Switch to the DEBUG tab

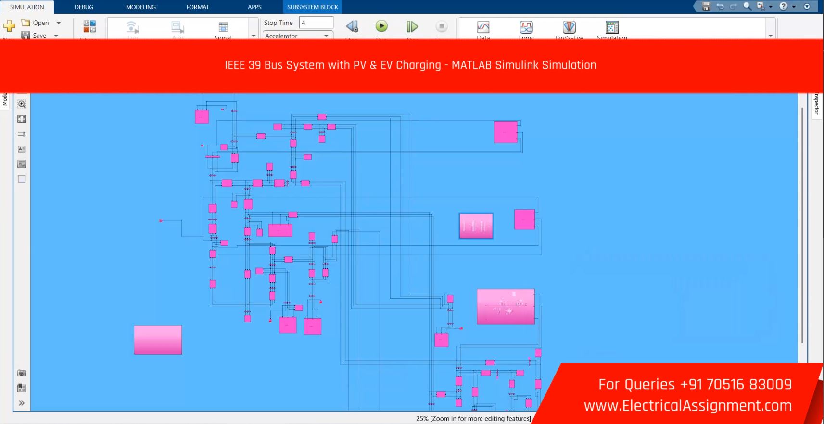[x=84, y=7]
